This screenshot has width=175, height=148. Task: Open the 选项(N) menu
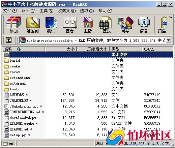[87, 11]
